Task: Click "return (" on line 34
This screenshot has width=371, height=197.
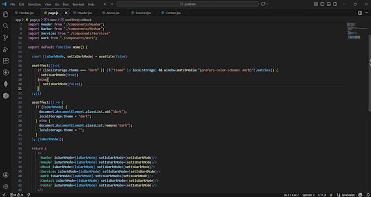Action: click(39, 148)
